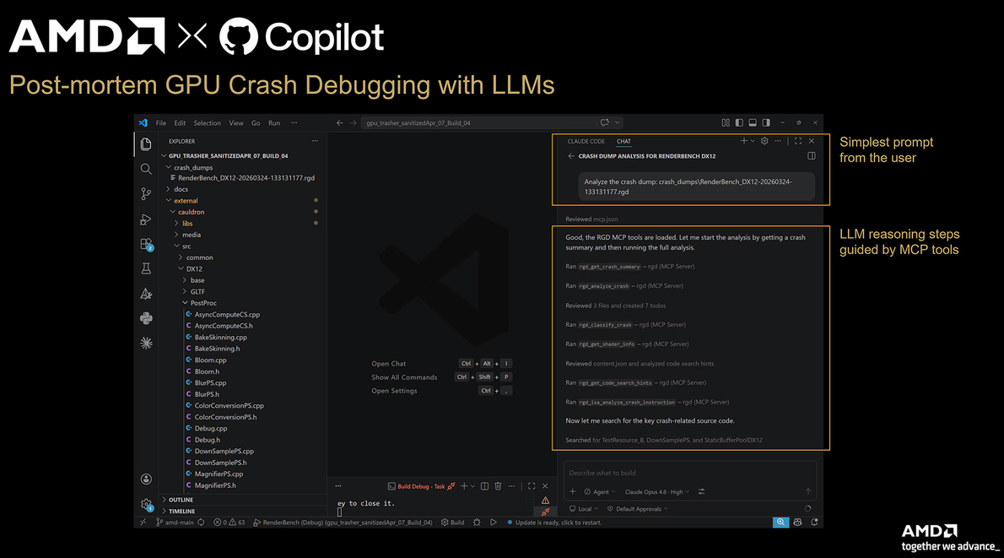
Task: Click the Build button in status bar
Action: pyautogui.click(x=453, y=523)
